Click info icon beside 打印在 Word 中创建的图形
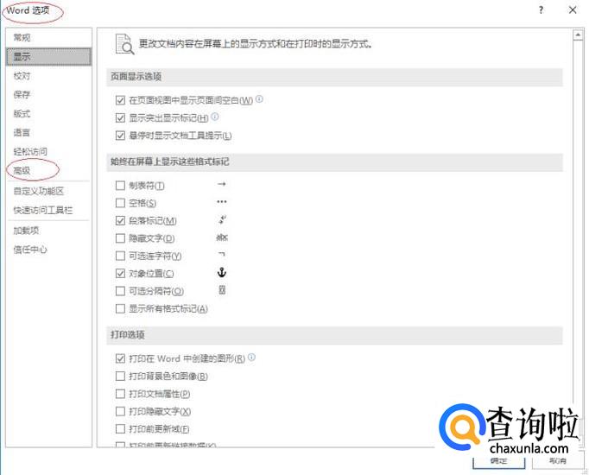589x475 pixels. [251, 357]
